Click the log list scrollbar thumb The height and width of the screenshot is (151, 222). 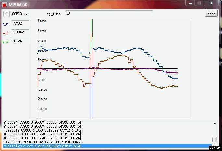(215, 139)
